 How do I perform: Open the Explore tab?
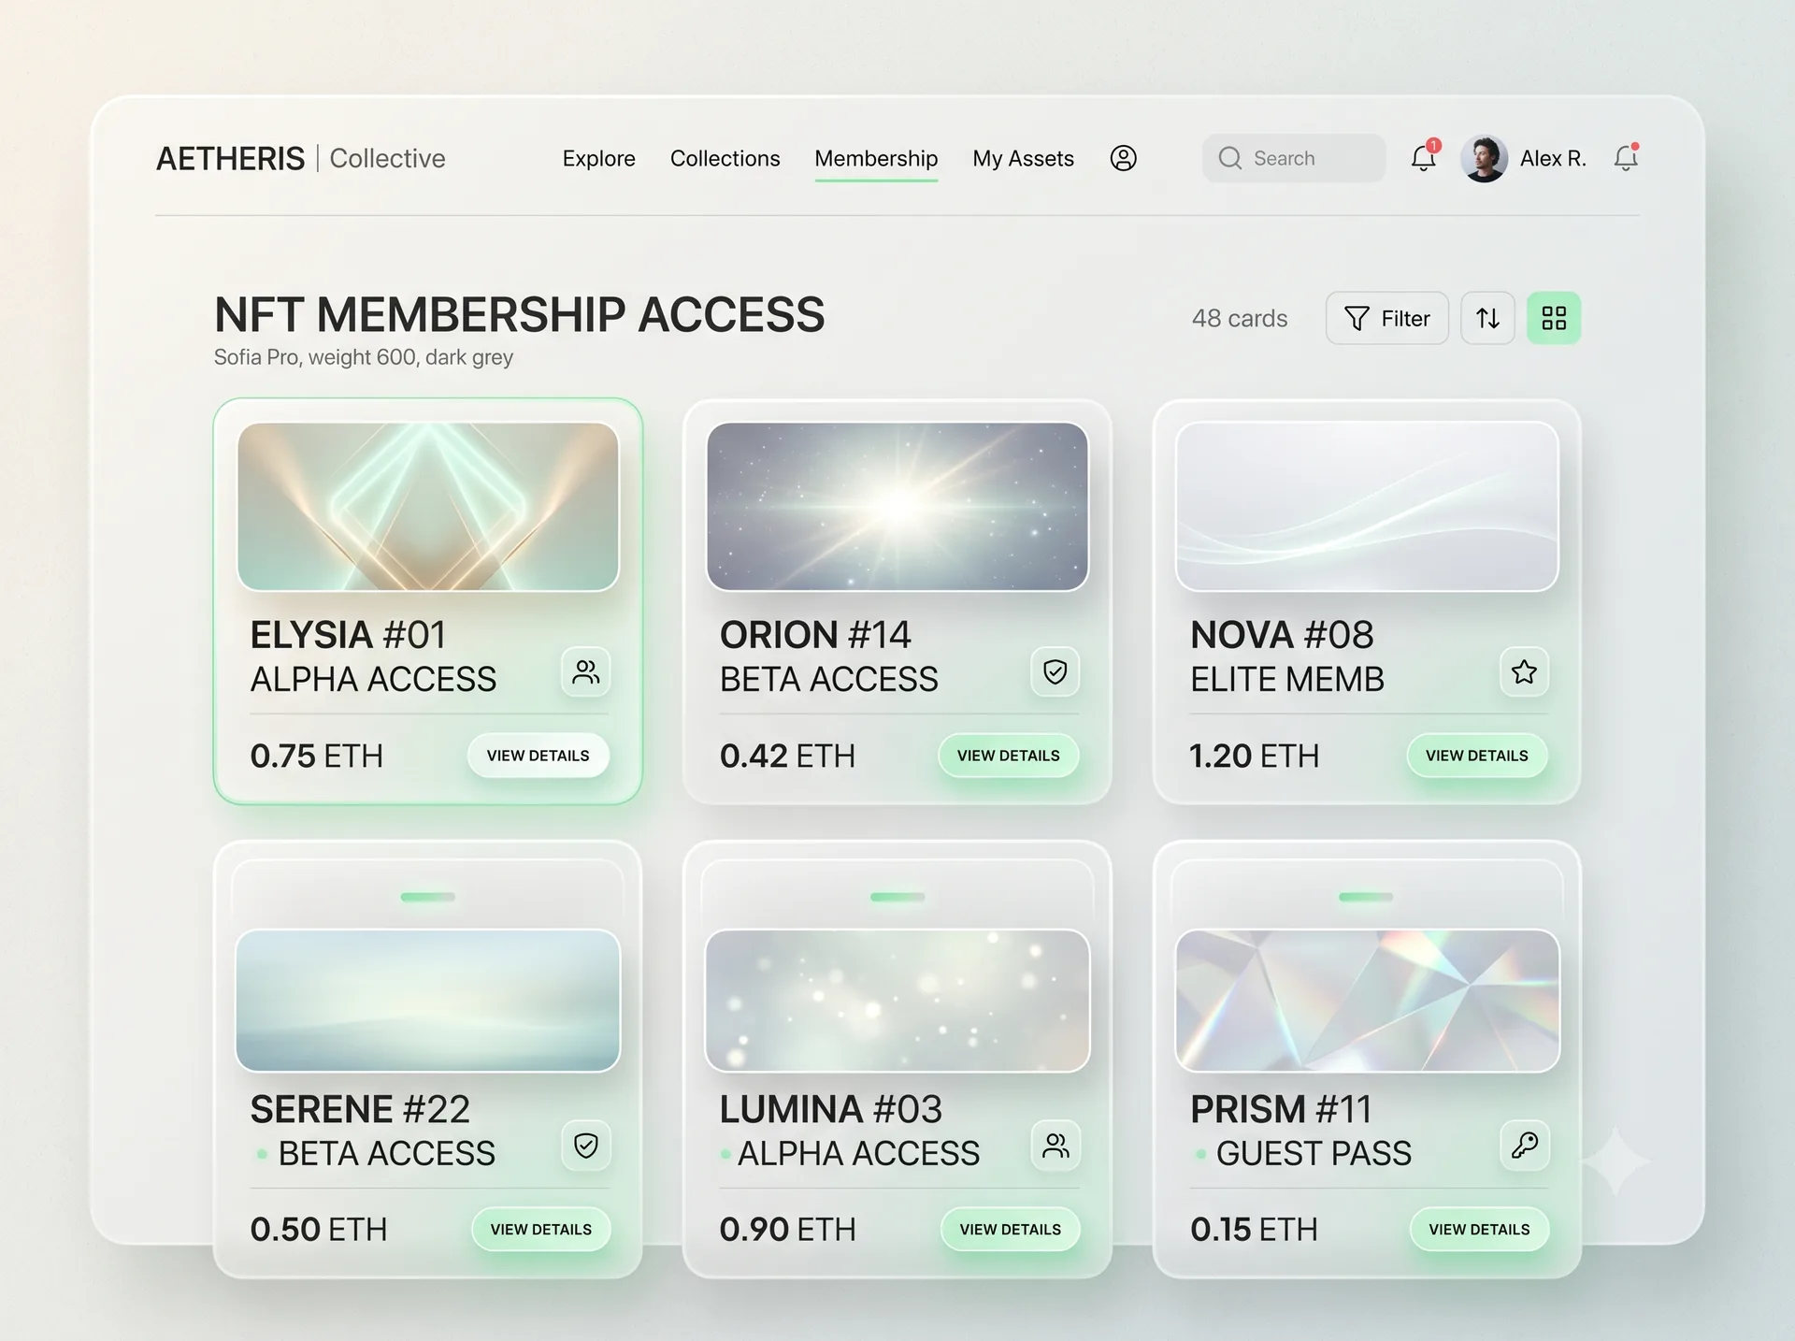(x=598, y=158)
